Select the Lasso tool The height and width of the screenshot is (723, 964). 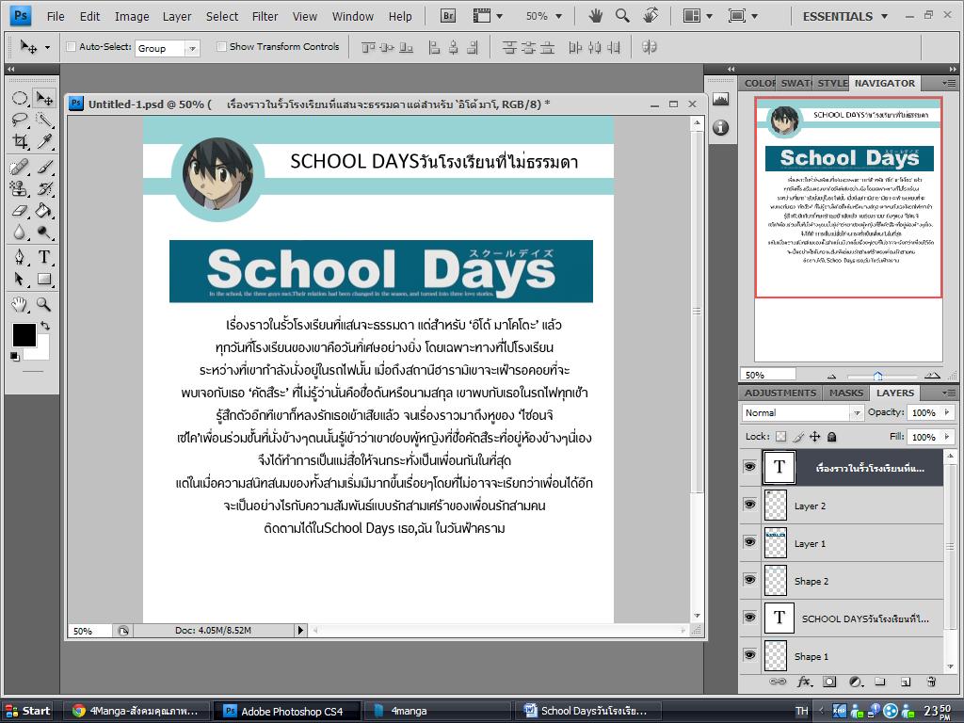click(20, 120)
